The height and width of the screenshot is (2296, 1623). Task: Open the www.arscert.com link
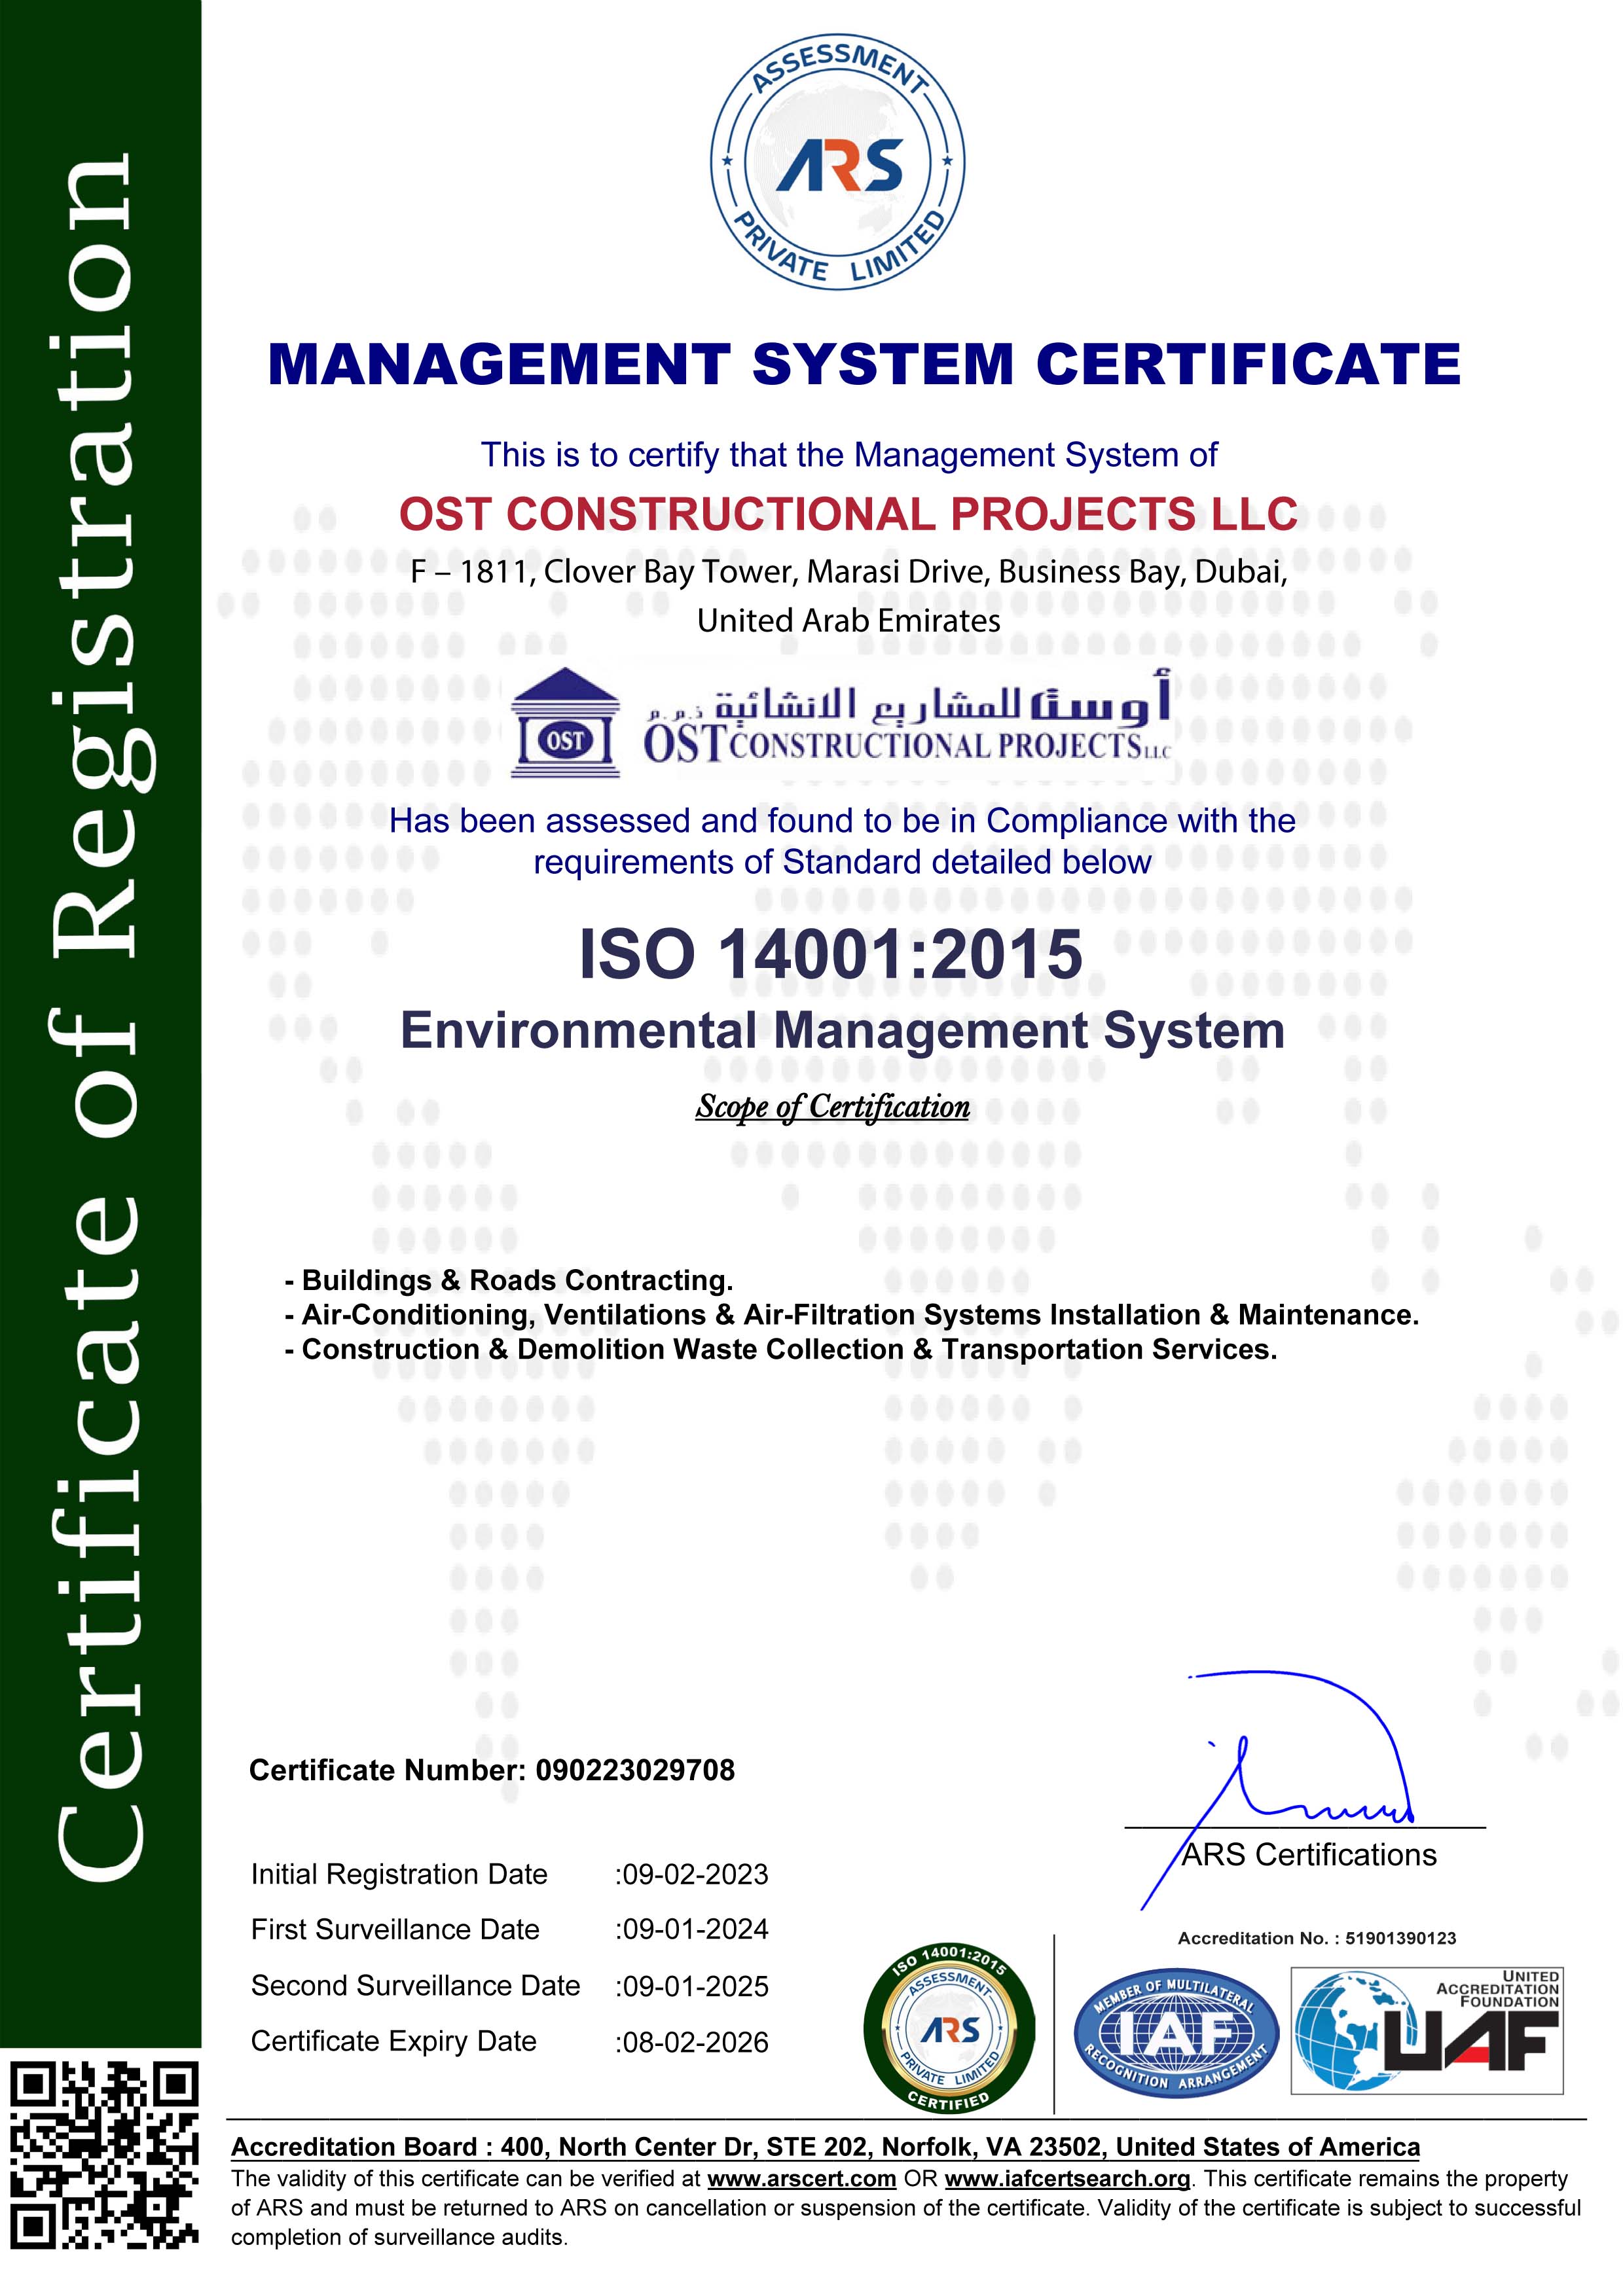[x=801, y=2179]
